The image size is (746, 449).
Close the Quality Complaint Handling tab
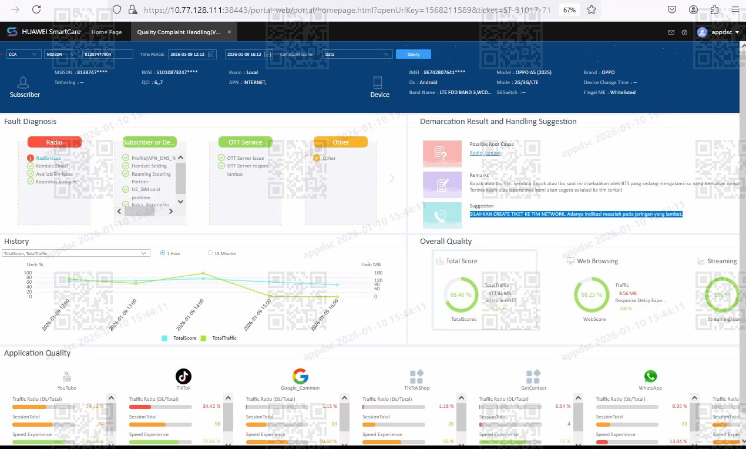click(229, 32)
